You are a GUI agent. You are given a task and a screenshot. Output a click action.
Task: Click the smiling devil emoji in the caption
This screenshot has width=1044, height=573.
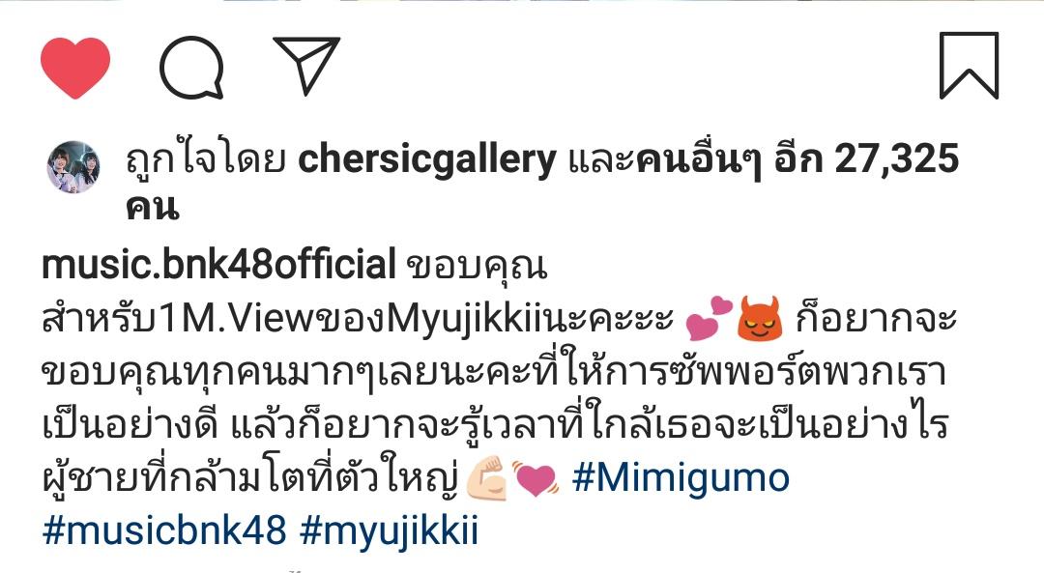[x=760, y=319]
